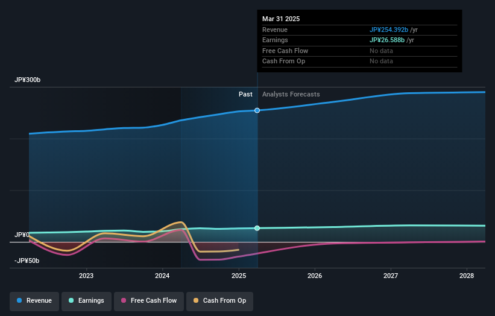Screen dimensions: 495x316
Task: Toggle the Revenue legend series
Action: (34, 301)
